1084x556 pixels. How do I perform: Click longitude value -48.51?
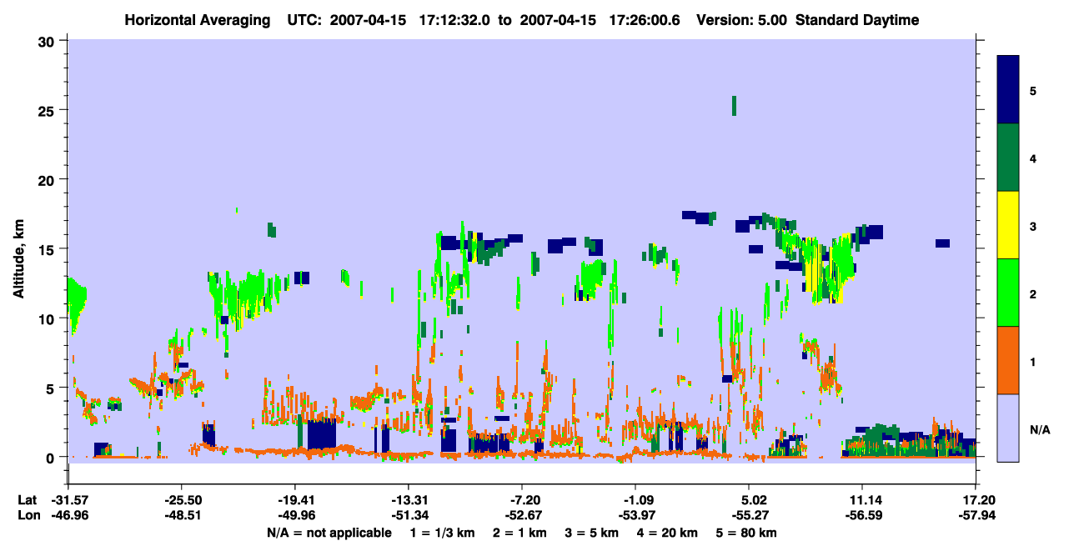(181, 515)
